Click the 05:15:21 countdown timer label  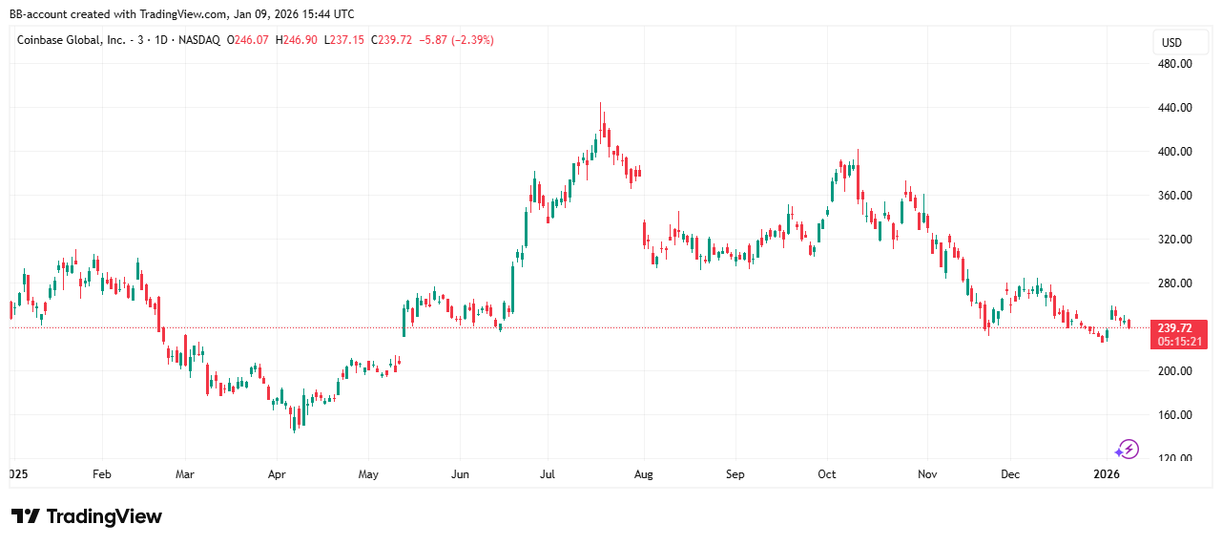coord(1180,341)
